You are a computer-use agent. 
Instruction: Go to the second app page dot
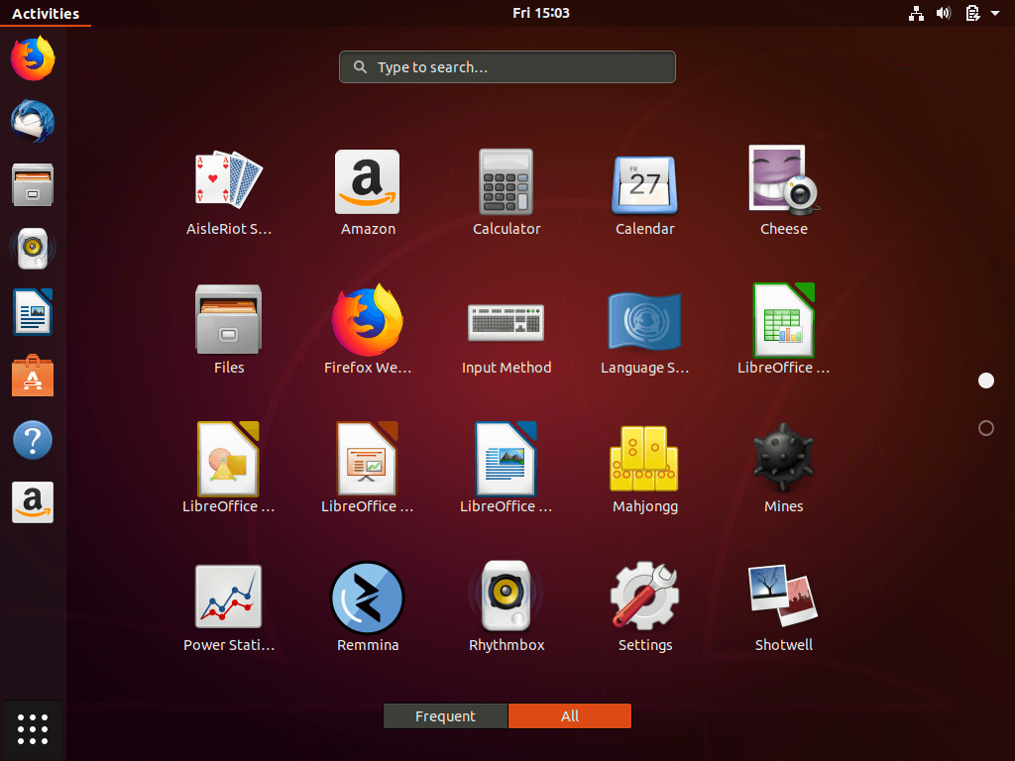click(986, 428)
